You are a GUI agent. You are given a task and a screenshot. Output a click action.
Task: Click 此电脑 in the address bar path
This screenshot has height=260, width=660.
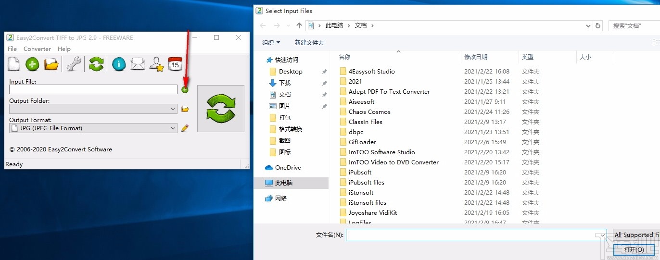click(334, 25)
